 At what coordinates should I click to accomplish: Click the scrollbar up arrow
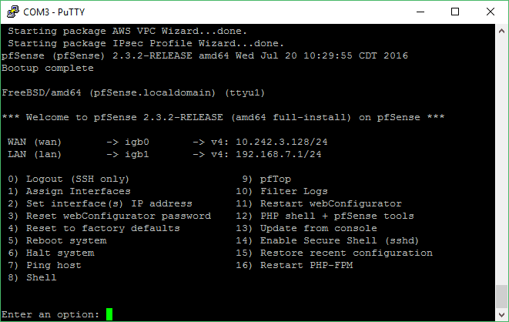501,31
